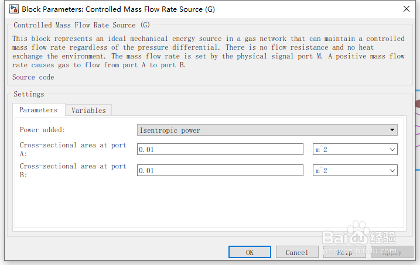Click the Settings group heading
This screenshot has height=265, width=420.
point(29,94)
